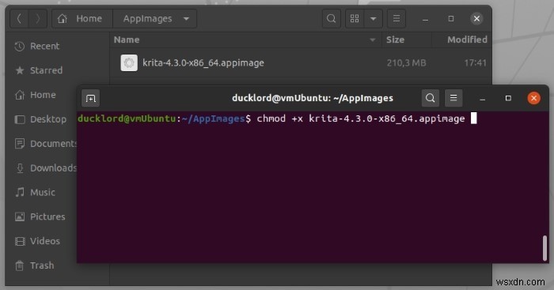554x290 pixels.
Task: Select the 17:41 modified time cell
Action: (475, 62)
